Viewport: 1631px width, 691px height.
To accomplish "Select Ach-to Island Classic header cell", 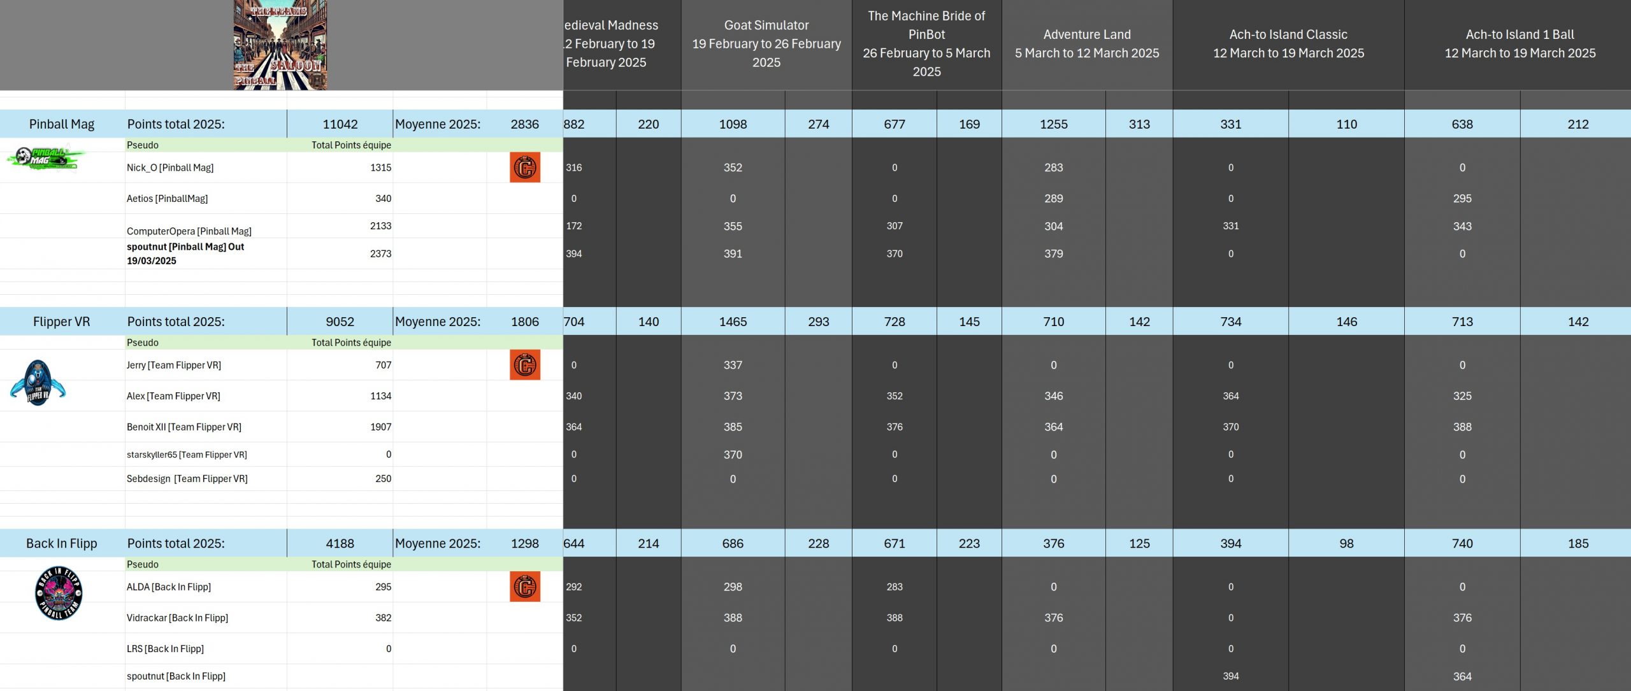I will pos(1288,44).
